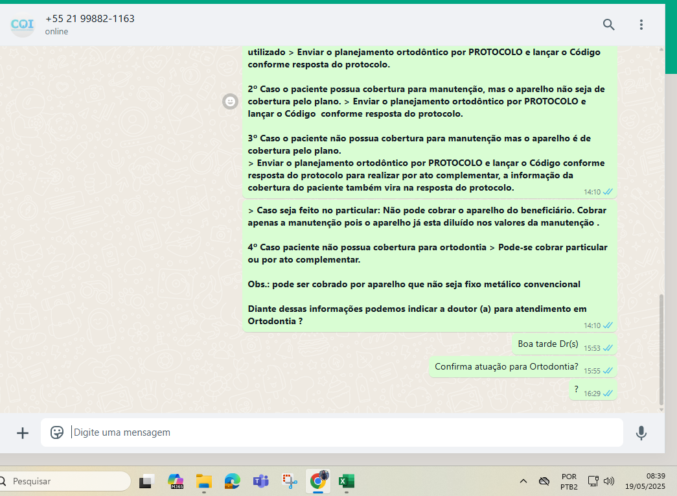Open the three-dot chat menu

coord(641,25)
